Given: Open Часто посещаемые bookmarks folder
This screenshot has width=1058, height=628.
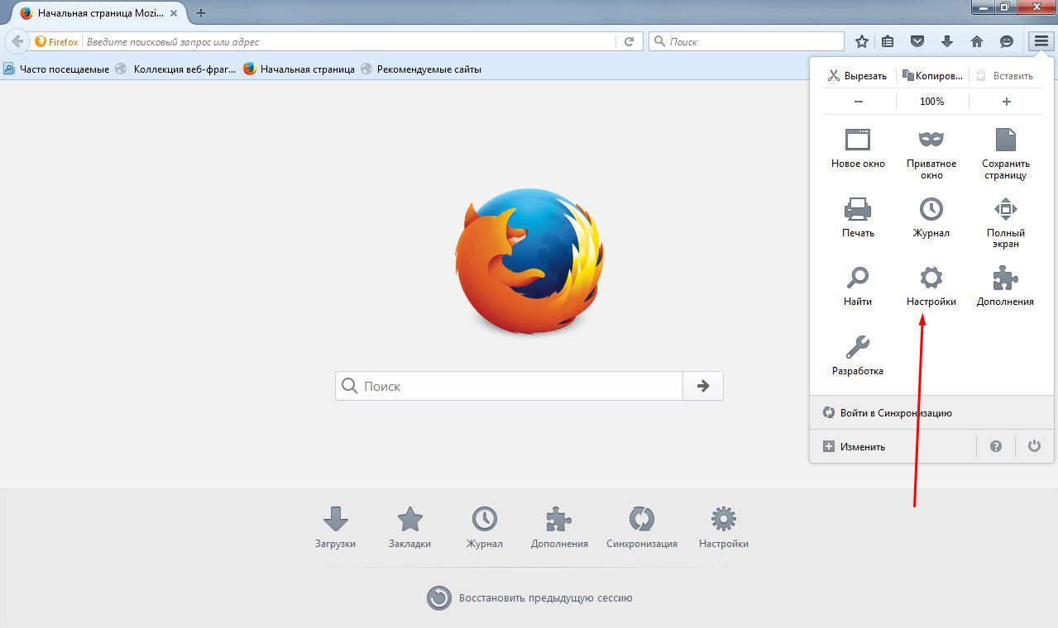Looking at the screenshot, I should coord(56,69).
